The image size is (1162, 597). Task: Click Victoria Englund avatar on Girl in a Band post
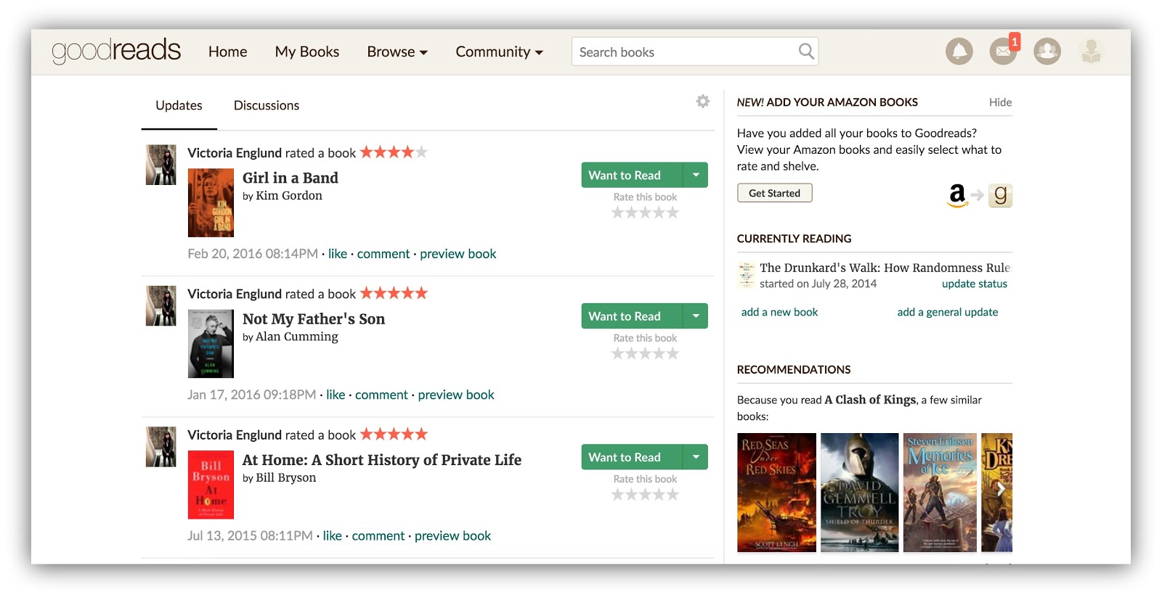click(161, 165)
